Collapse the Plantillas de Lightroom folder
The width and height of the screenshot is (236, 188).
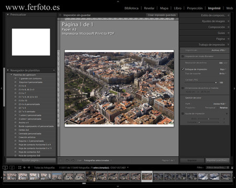tap(12, 75)
